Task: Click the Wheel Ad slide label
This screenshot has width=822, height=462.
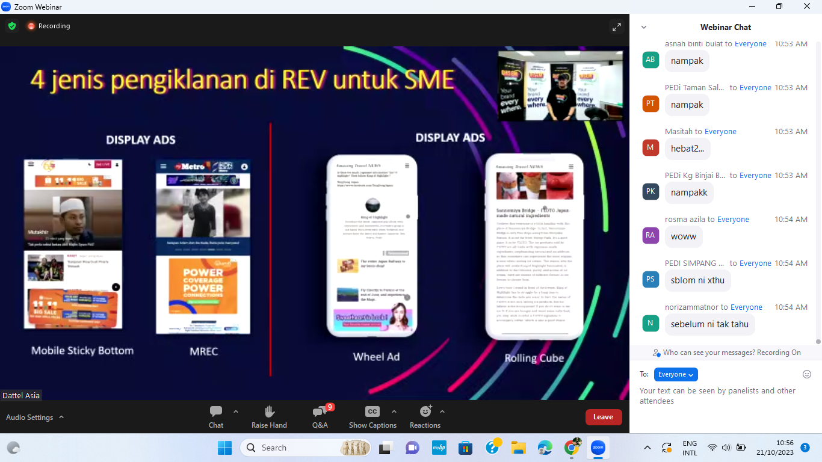Action: coord(376,357)
